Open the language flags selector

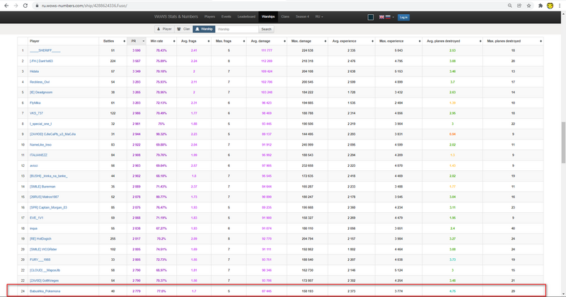click(x=386, y=16)
